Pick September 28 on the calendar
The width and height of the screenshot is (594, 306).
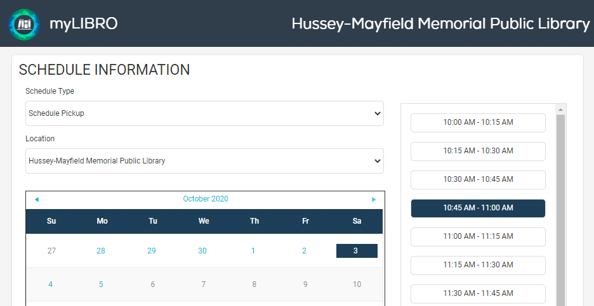coord(101,251)
